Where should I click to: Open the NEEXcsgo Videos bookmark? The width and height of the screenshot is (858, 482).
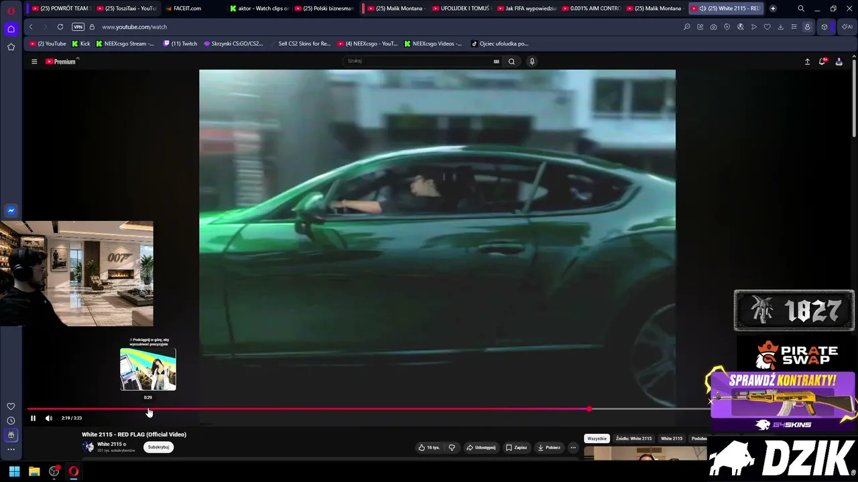432,44
